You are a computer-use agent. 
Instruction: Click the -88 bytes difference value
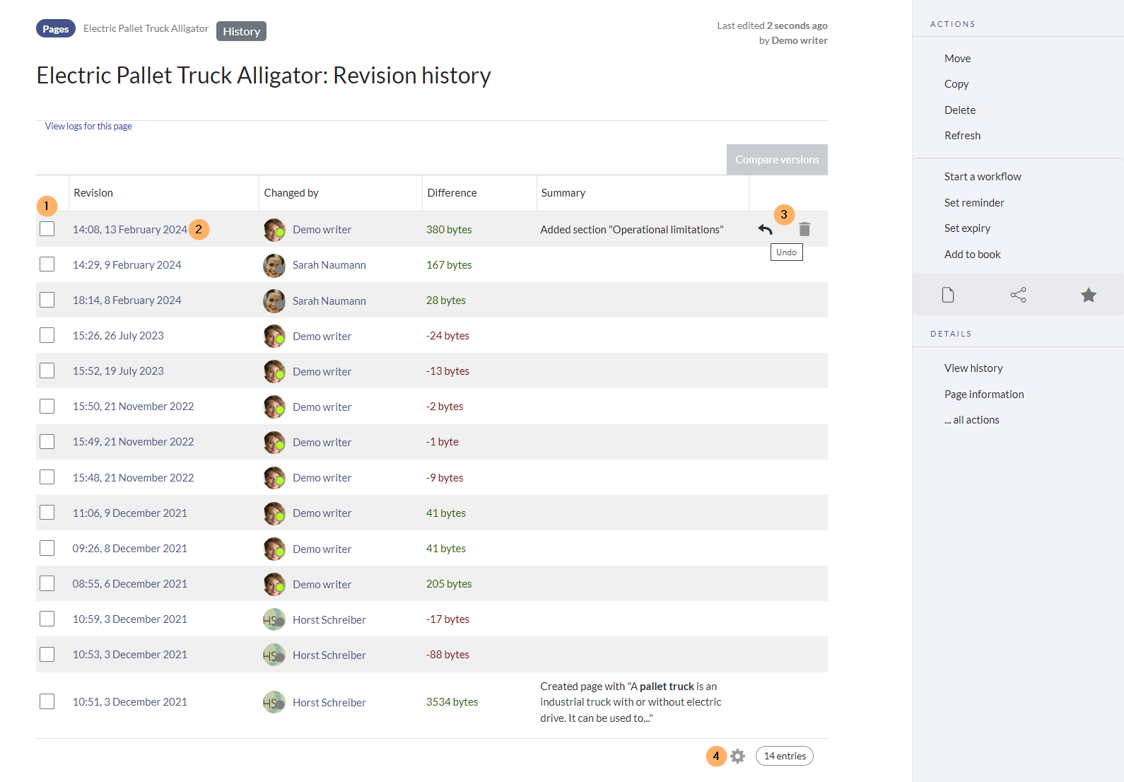pos(447,654)
